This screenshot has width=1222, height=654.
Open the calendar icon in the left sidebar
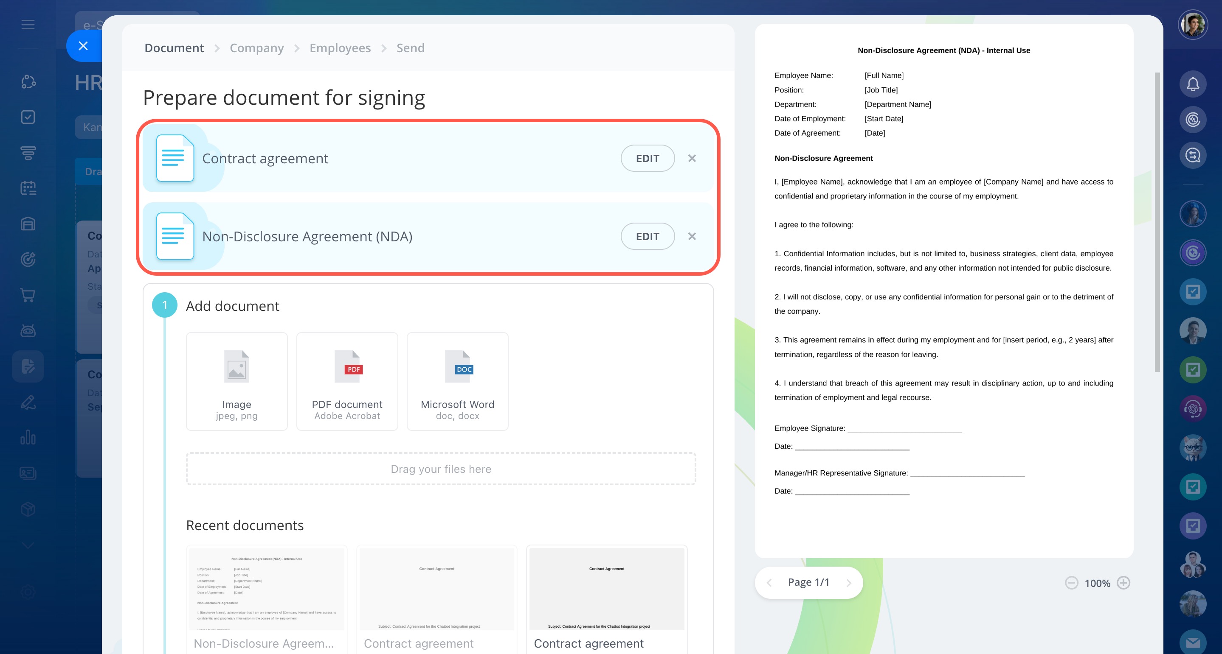(28, 188)
